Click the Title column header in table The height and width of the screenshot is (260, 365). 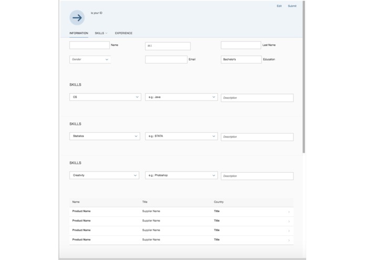pyautogui.click(x=145, y=202)
